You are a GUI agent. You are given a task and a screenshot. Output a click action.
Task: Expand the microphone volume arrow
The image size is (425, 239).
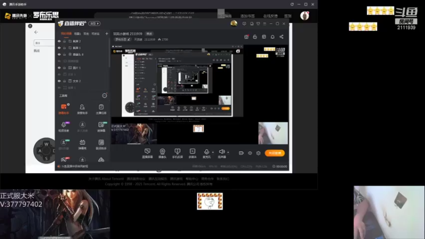point(213,152)
